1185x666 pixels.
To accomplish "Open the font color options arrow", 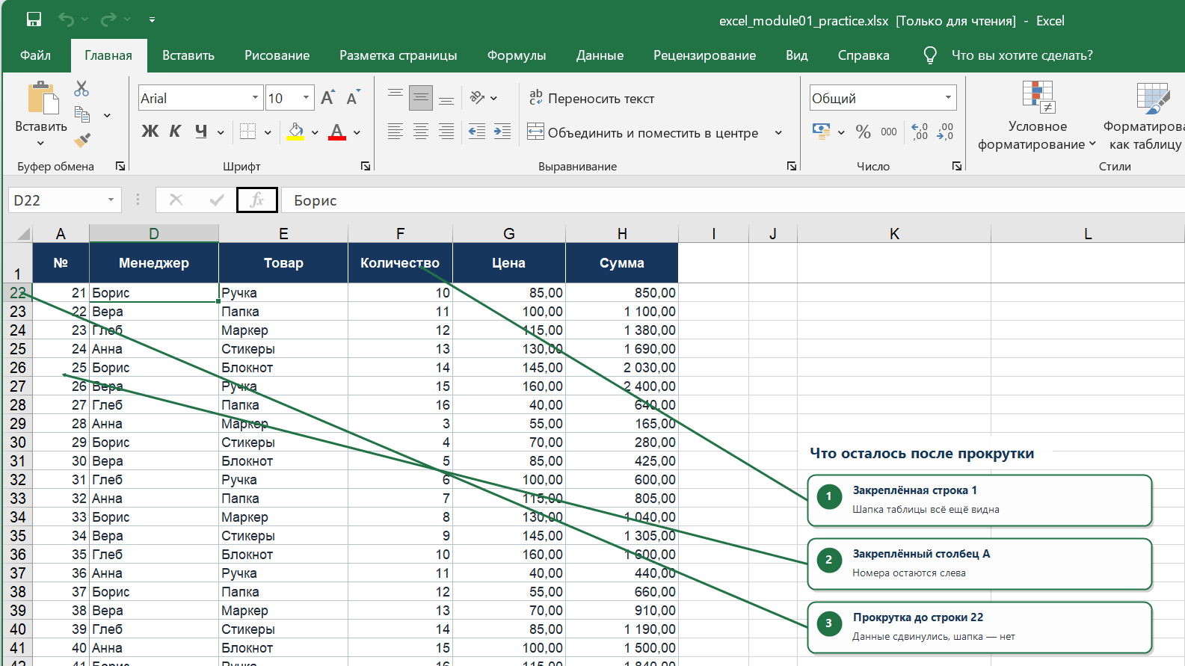I will (x=357, y=132).
